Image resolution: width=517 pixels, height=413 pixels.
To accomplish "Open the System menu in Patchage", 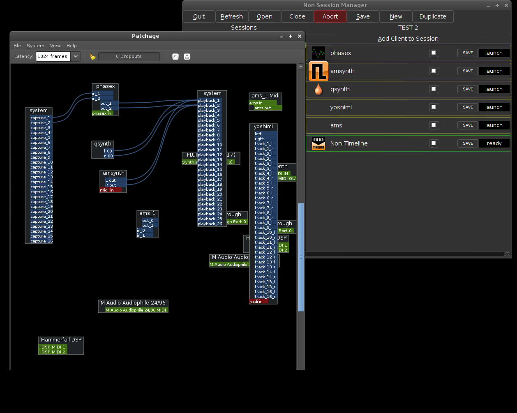I will tap(35, 46).
